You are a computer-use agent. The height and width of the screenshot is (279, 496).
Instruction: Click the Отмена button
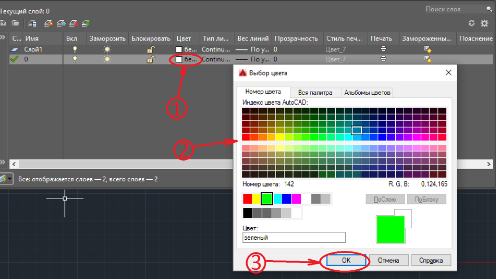pyautogui.click(x=388, y=260)
